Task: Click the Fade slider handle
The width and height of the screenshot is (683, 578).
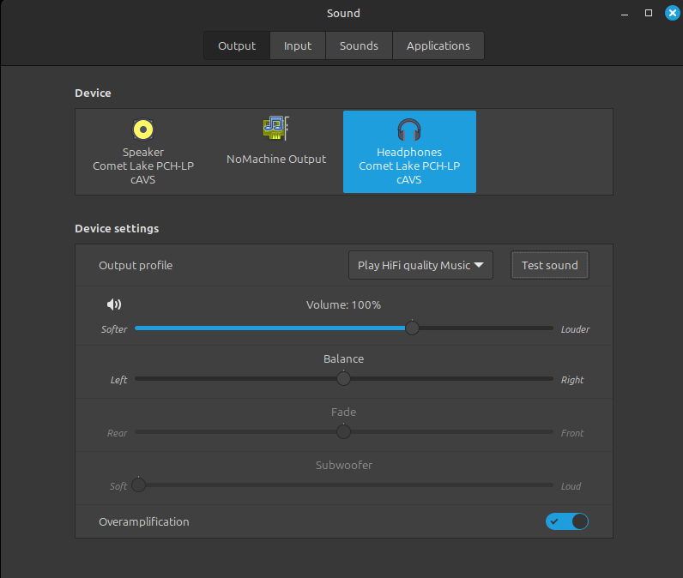Action: point(344,431)
